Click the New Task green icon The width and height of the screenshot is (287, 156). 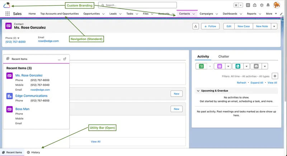[201, 66]
